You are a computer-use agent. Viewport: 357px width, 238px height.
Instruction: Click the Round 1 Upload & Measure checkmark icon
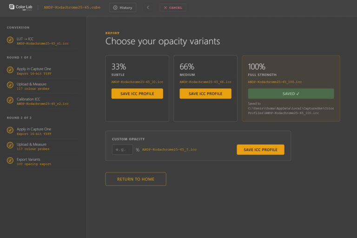[10, 85]
